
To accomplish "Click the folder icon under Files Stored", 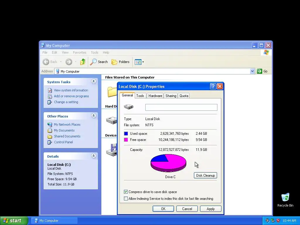I will pos(112,92).
